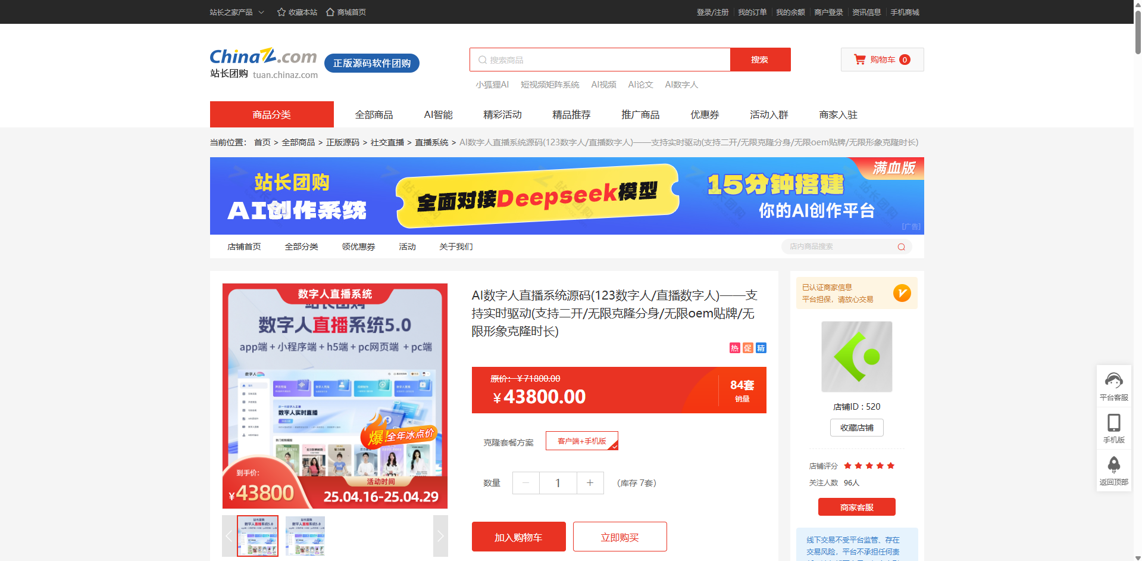Show the next thumbnail with the right arrow
This screenshot has height=561, width=1142.
pyautogui.click(x=440, y=536)
